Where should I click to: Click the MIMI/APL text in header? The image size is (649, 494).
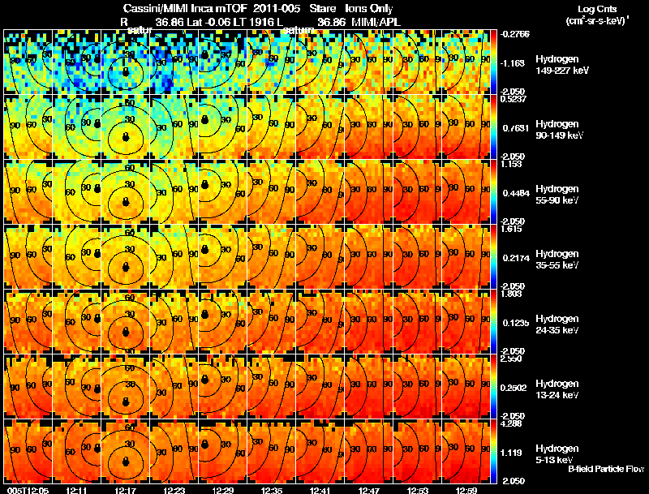[x=376, y=22]
